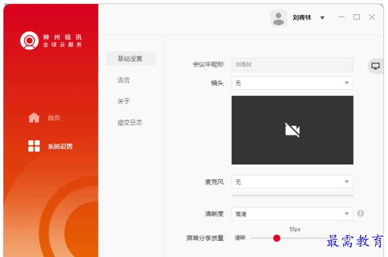Viewport: 388px width, 257px height.
Task: Click the info icon next to 清晰度
Action: (x=360, y=213)
